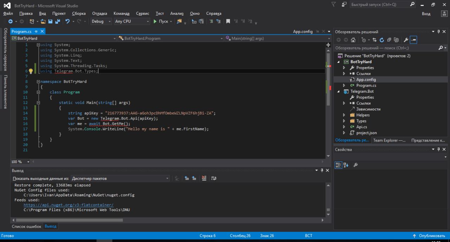450x242 pixels.
Task: Switch to the Список ошибок tab
Action: (x=26, y=227)
